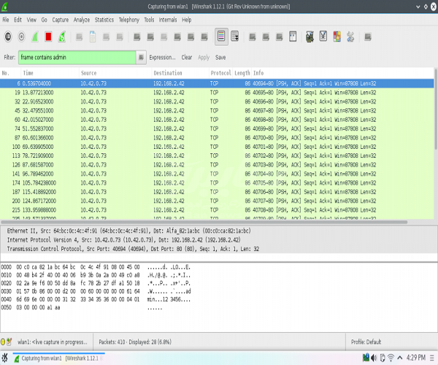Open the File menu
Viewport: 438px width, 365px height.
[x=6, y=20]
